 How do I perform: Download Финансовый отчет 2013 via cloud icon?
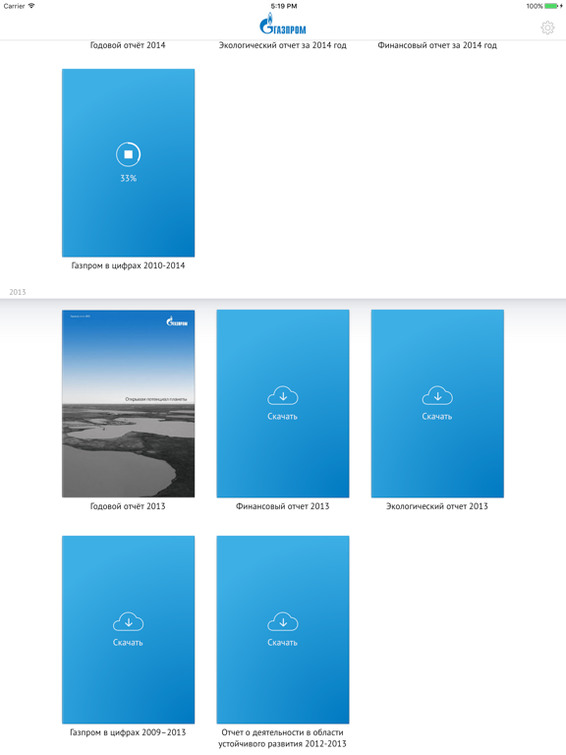click(283, 395)
